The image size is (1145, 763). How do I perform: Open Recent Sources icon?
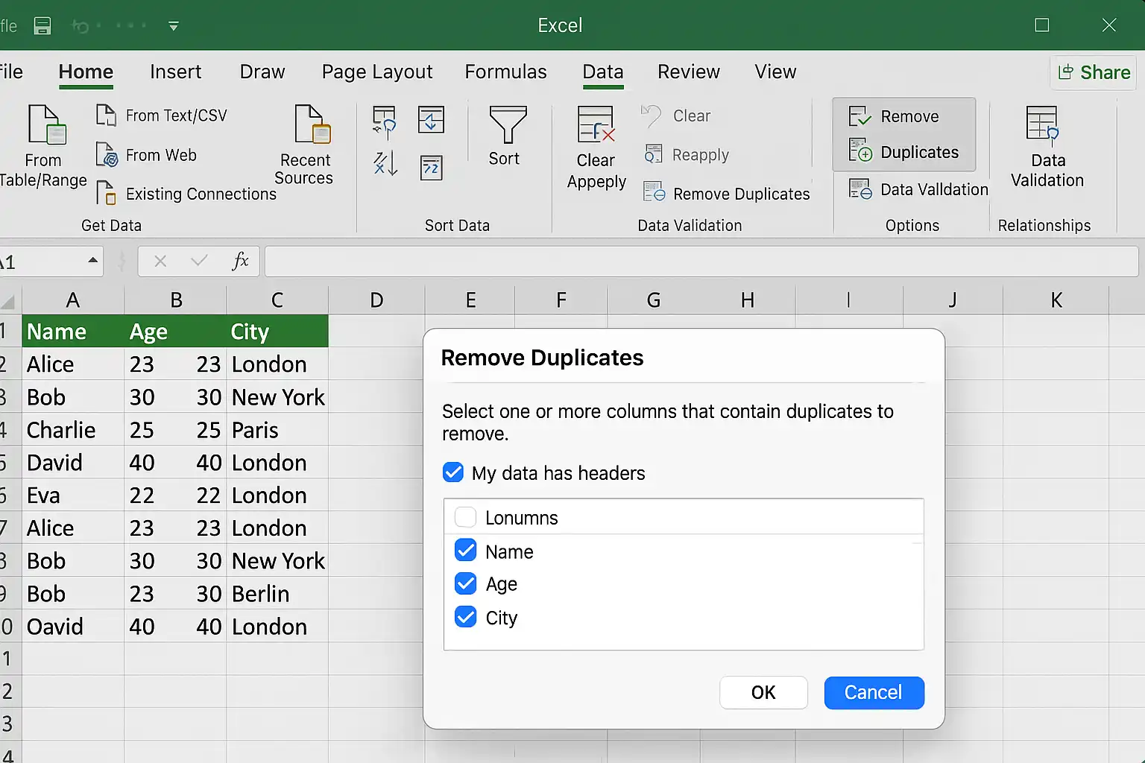pos(312,124)
